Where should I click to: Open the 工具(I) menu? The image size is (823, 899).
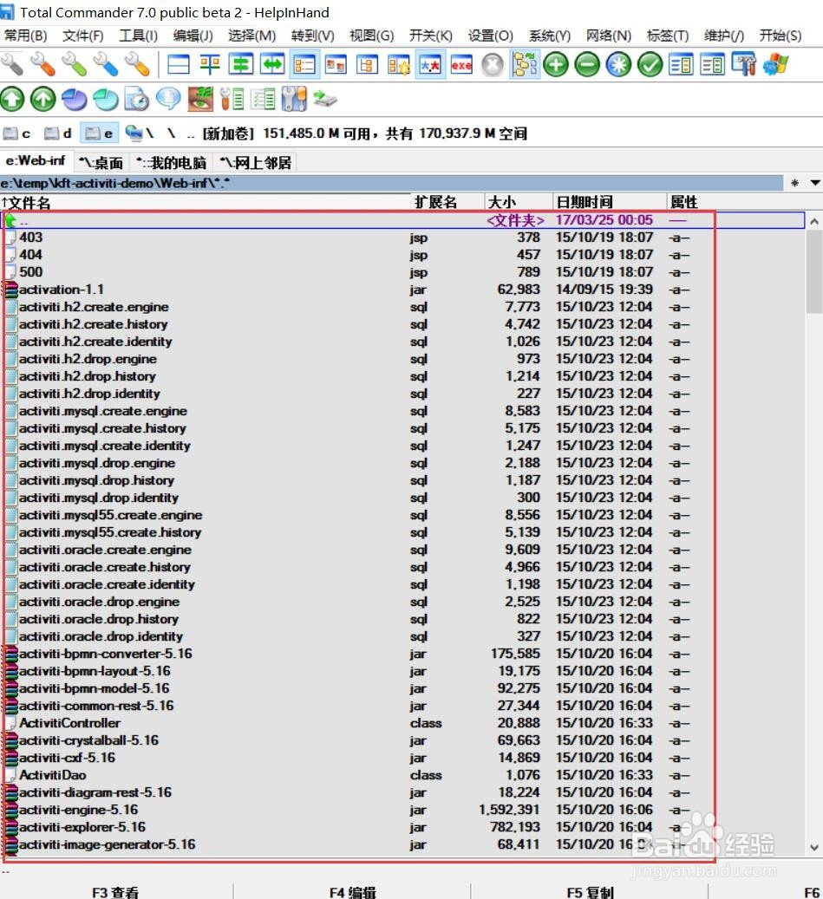click(138, 36)
